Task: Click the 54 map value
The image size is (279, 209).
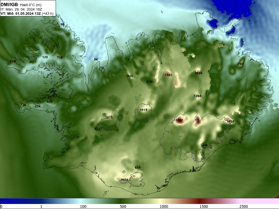Action: point(96,59)
